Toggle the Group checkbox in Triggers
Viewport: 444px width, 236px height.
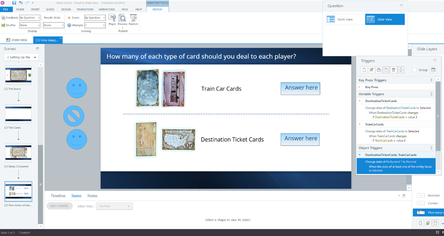(415, 70)
